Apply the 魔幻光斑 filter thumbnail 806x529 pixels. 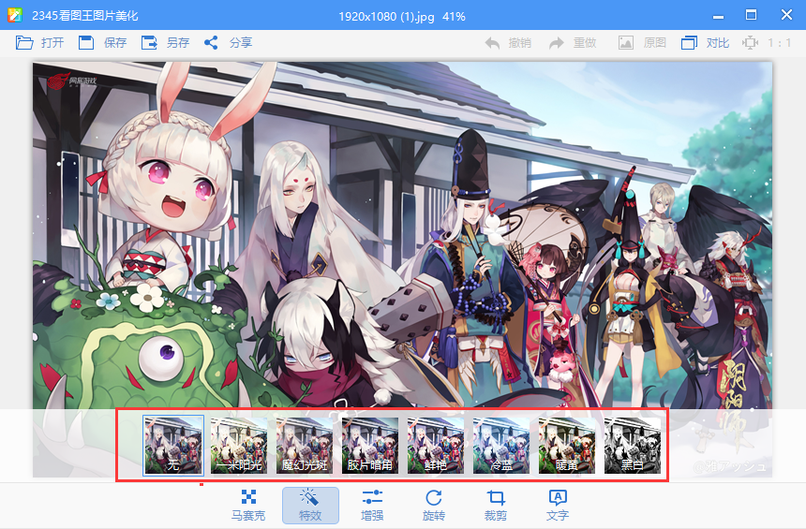(x=305, y=445)
